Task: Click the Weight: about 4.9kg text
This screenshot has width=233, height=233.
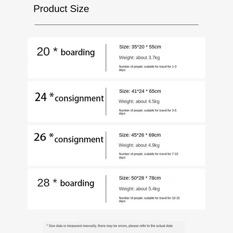Action: 139,145
